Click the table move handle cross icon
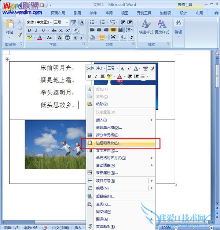This screenshot has width=220, height=230. click(7, 59)
